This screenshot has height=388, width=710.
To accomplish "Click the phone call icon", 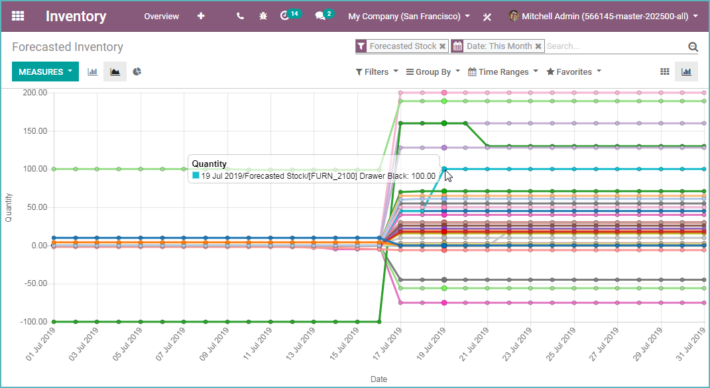I will click(x=239, y=16).
